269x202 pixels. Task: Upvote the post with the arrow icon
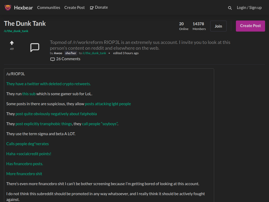(12, 43)
